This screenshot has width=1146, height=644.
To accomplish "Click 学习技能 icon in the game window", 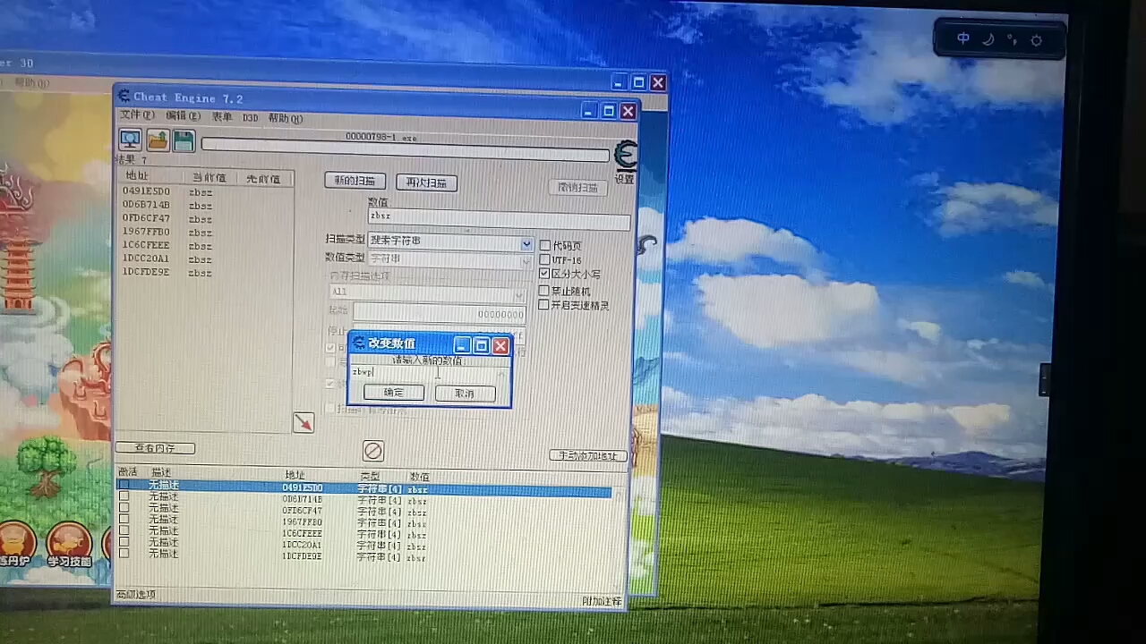I will click(69, 545).
